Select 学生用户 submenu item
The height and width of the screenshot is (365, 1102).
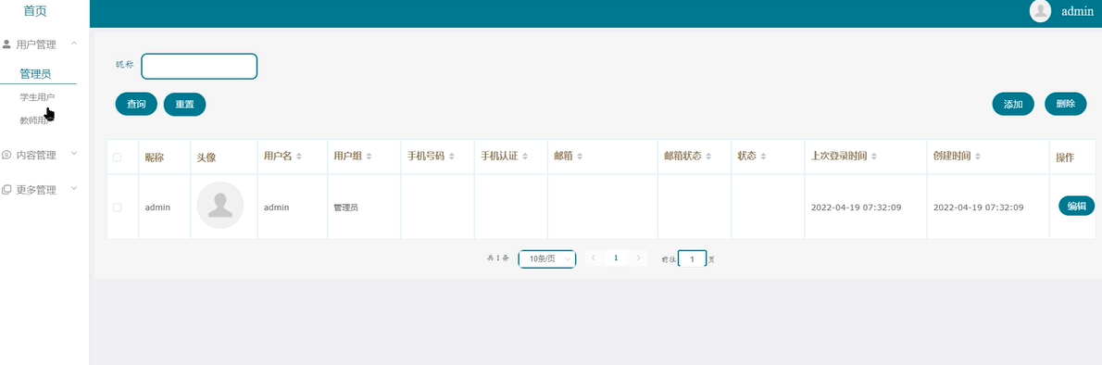[37, 97]
